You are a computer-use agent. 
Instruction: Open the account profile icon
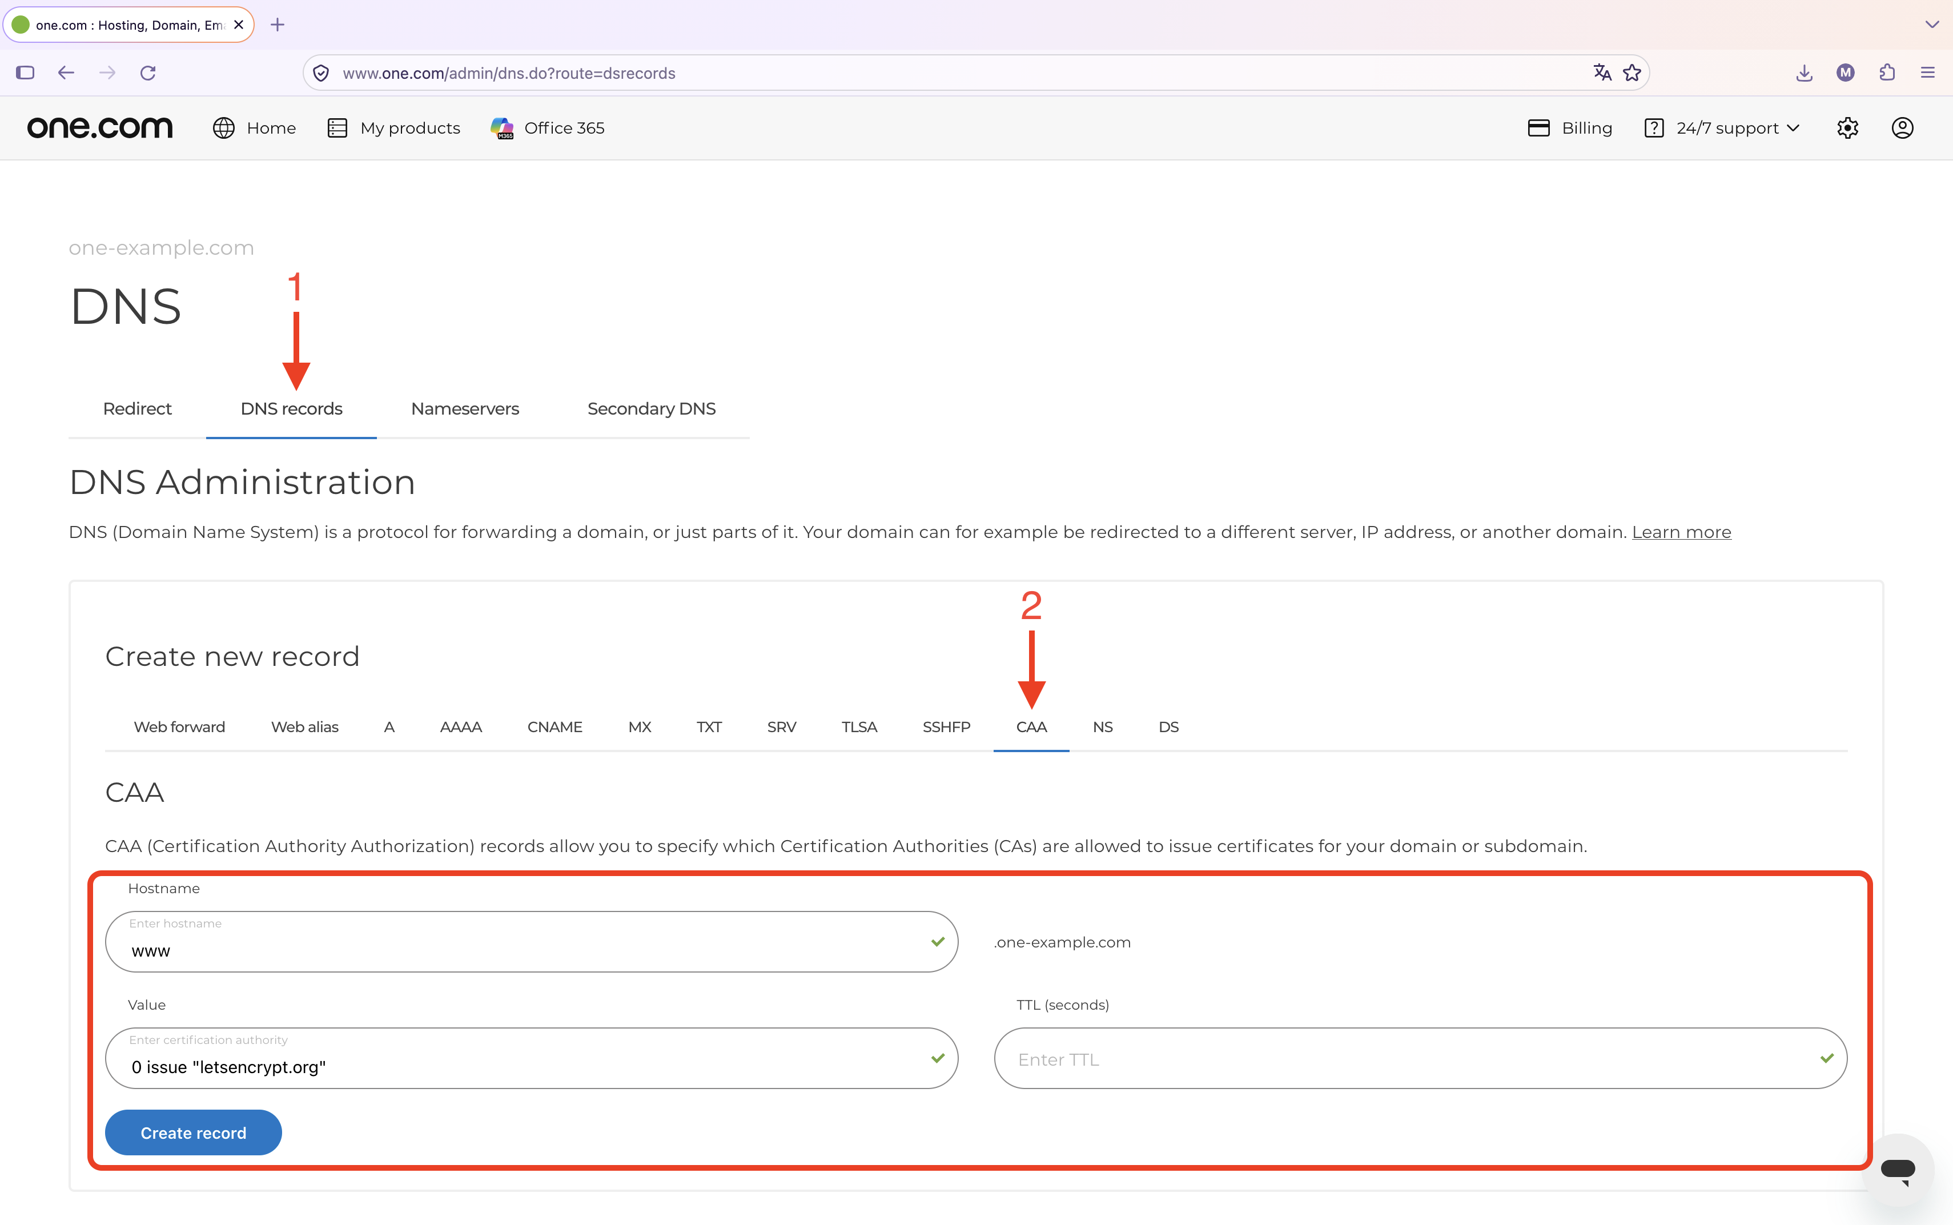tap(1902, 128)
